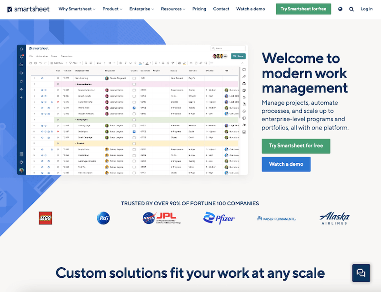
Task: Collapse the Product group in preview
Action: (x=76, y=143)
